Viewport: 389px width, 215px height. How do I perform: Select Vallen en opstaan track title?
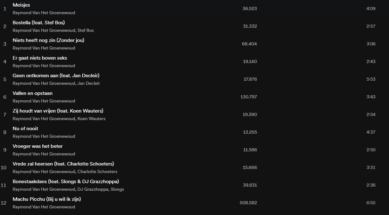[32, 93]
